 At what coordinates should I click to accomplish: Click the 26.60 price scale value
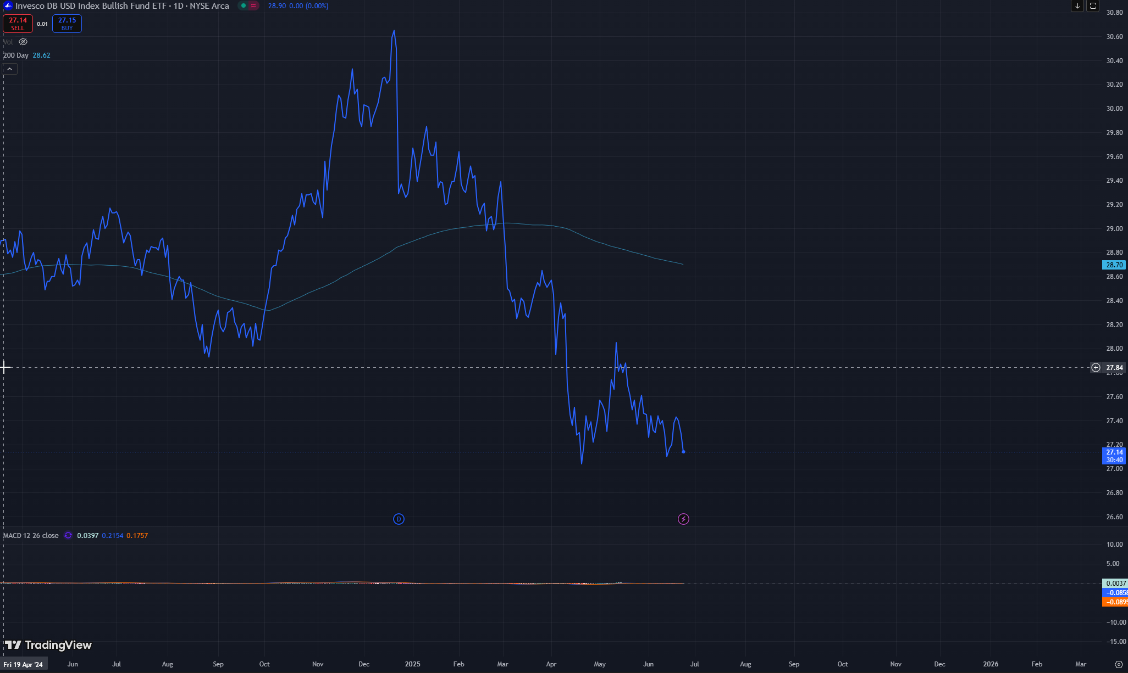tap(1114, 517)
